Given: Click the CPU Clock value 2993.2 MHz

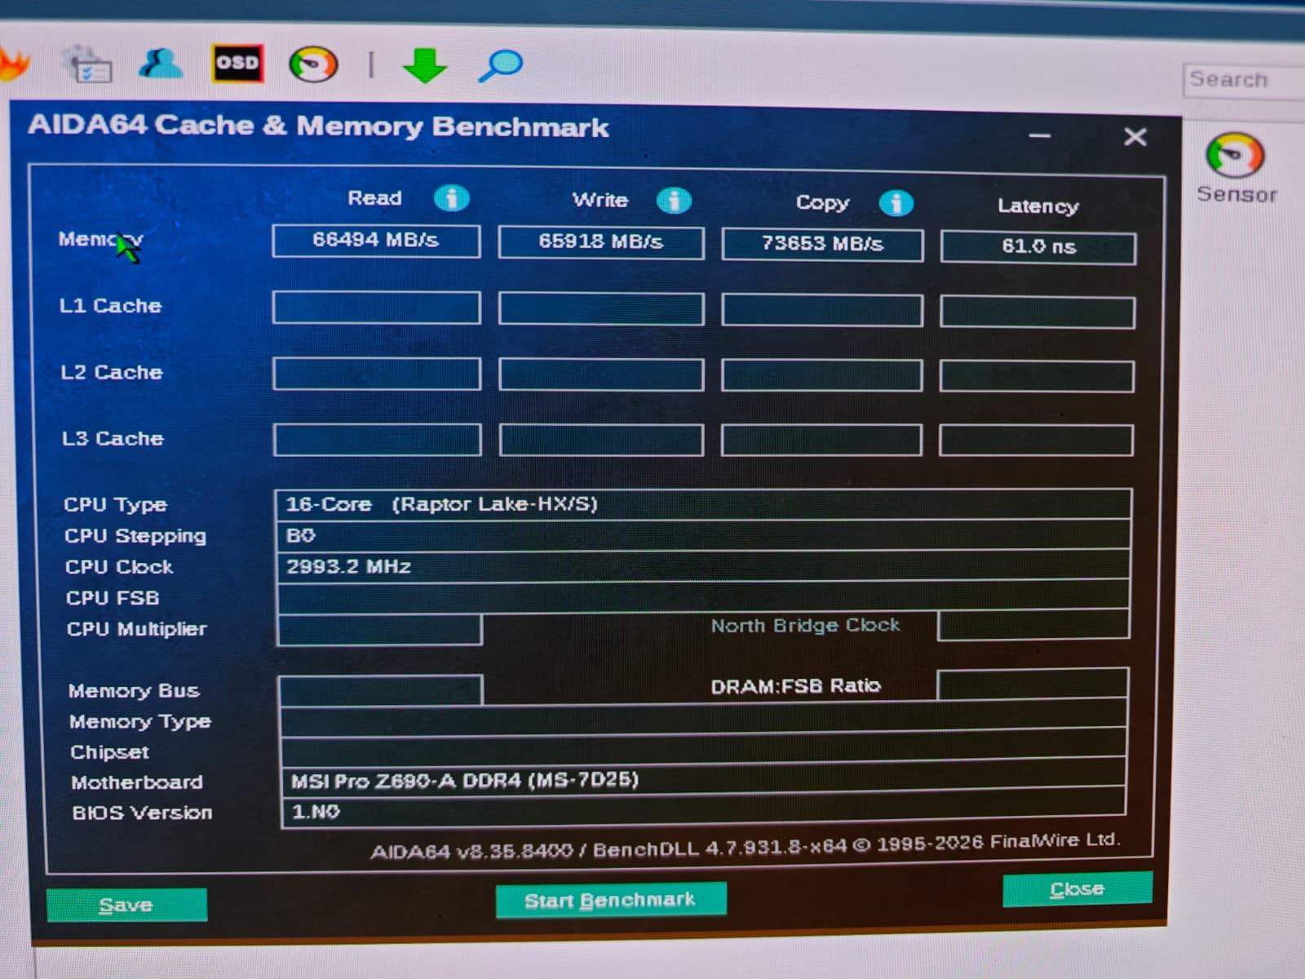Looking at the screenshot, I should [703, 566].
